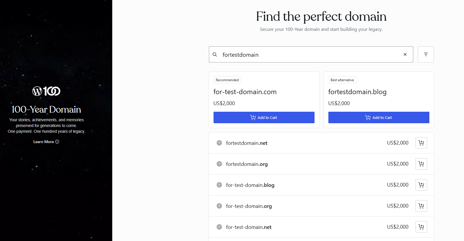Viewport: 464px width, 241px height.
Task: Click the globe icon beside for-test-domain.blog
Action: click(x=219, y=185)
